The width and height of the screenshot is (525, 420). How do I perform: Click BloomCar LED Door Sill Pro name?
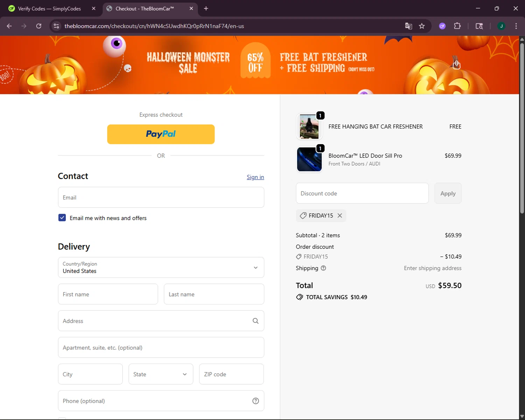click(x=365, y=156)
